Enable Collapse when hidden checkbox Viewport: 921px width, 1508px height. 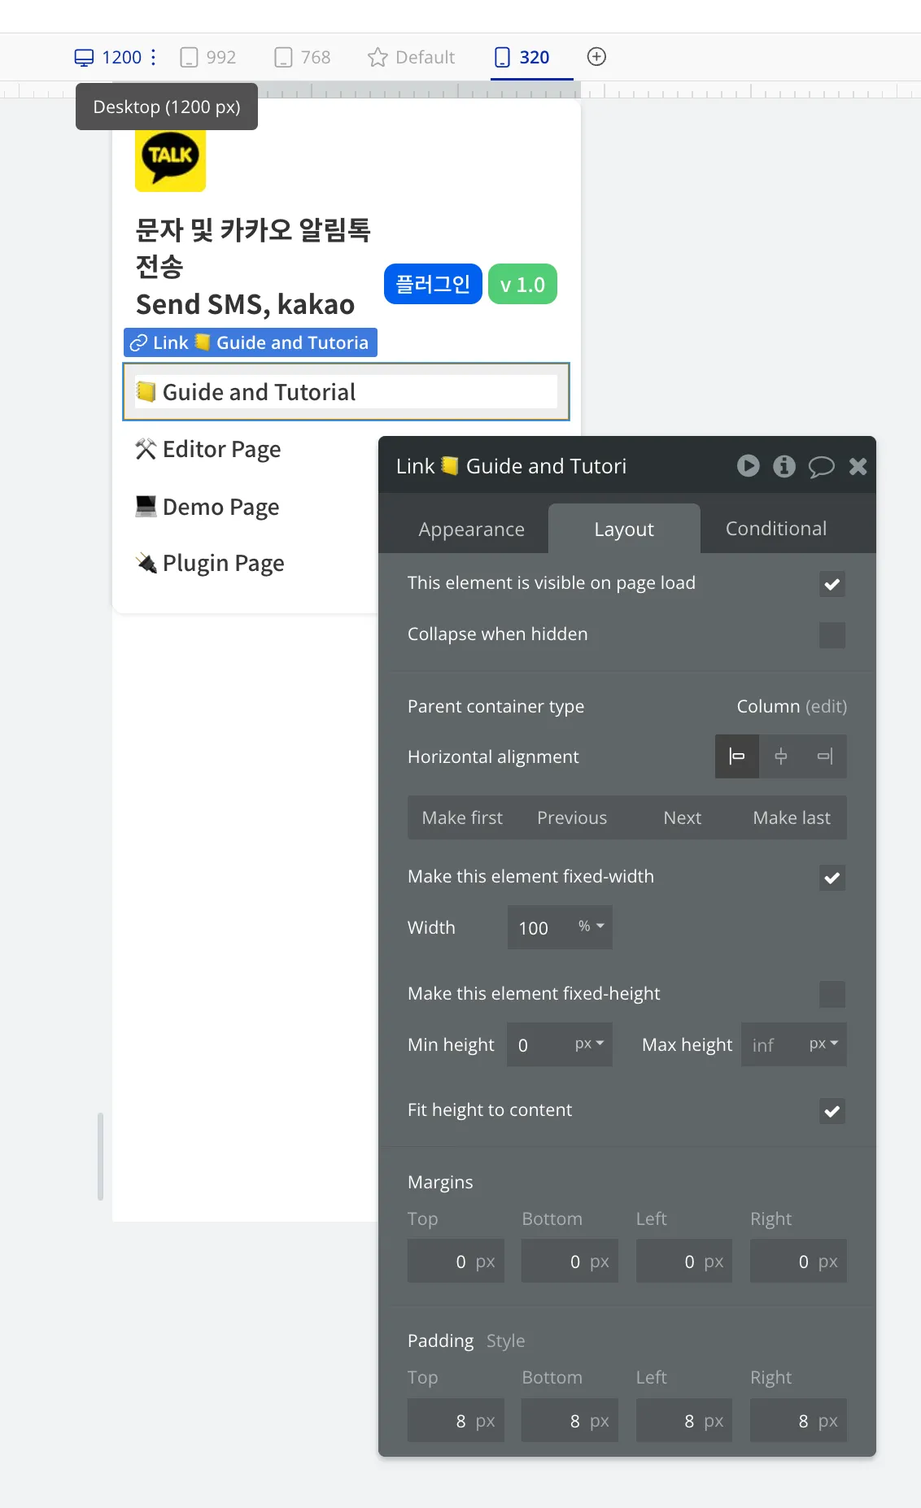tap(832, 635)
